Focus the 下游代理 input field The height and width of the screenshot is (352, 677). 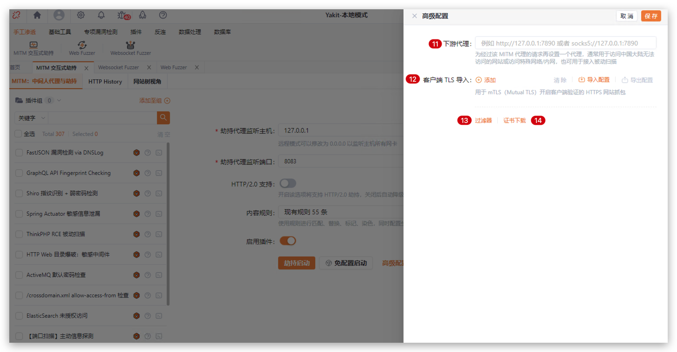pos(565,43)
